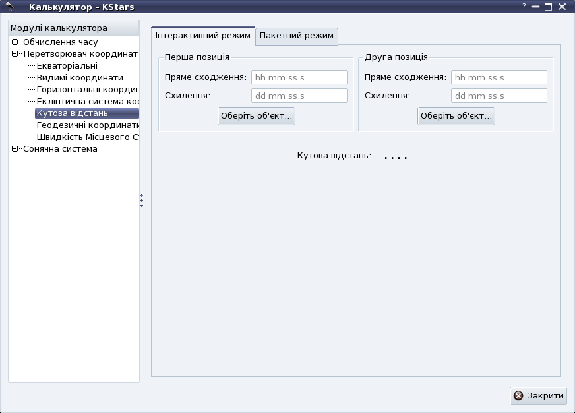The height and width of the screenshot is (413, 575).
Task: Click the second position Пряме сходження field
Action: (x=499, y=77)
